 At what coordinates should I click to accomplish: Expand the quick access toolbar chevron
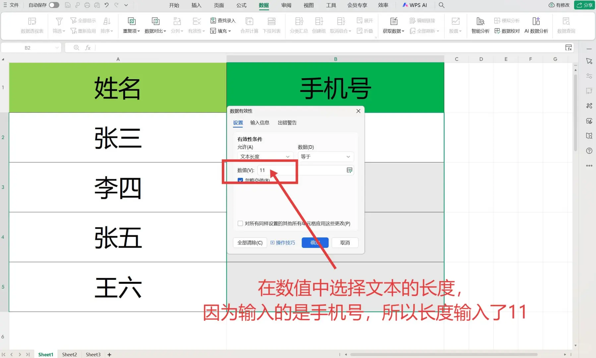tap(126, 5)
